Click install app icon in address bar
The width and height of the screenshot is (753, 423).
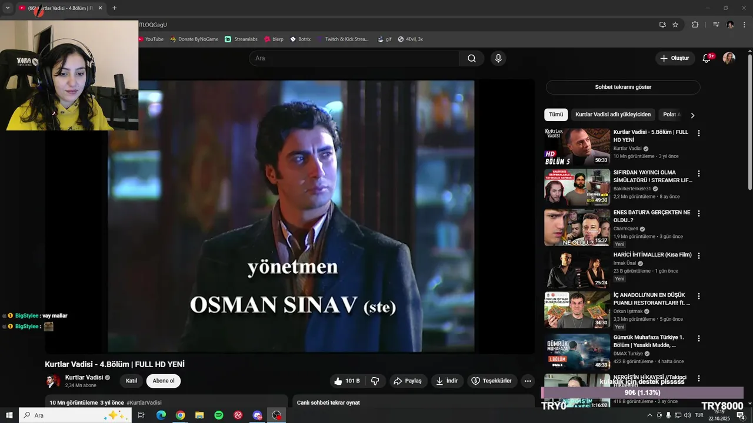point(662,25)
